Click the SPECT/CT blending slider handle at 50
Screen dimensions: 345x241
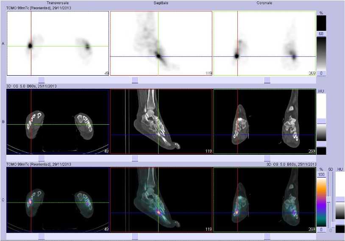[329, 200]
